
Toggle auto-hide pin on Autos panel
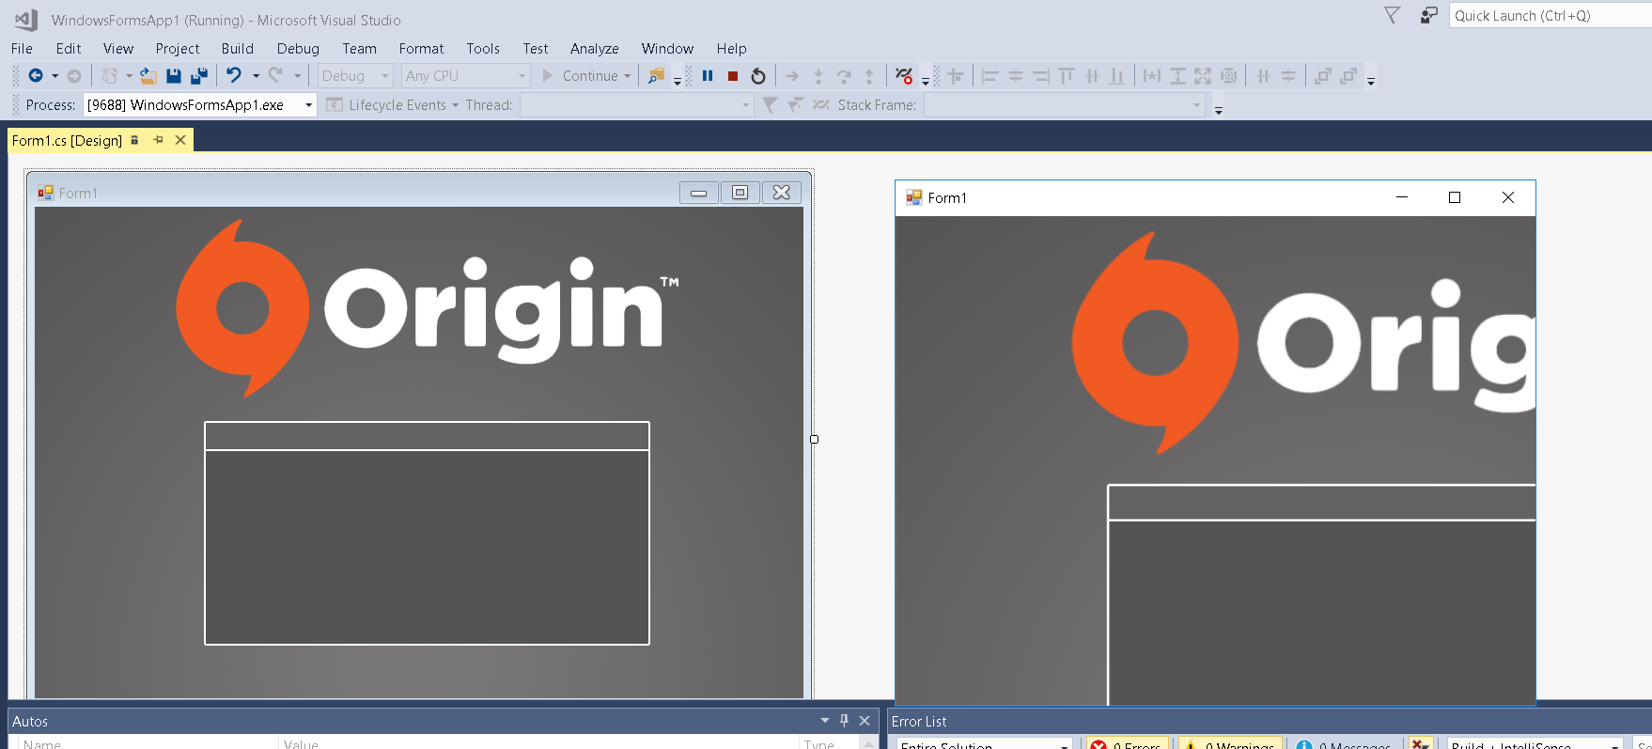tap(844, 721)
